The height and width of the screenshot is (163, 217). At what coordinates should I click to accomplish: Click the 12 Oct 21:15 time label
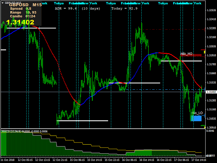pyautogui.click(x=60, y=160)
